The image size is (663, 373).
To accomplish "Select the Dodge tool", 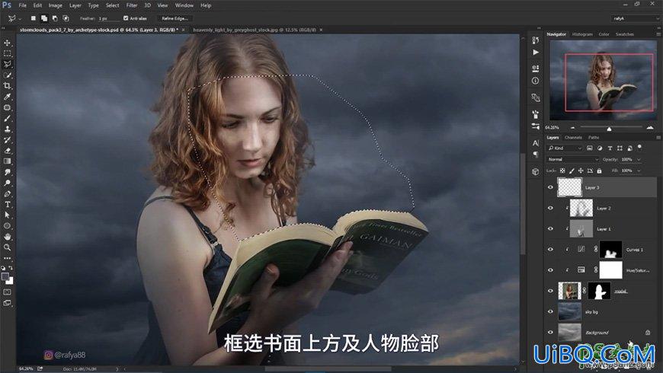I will (x=7, y=183).
